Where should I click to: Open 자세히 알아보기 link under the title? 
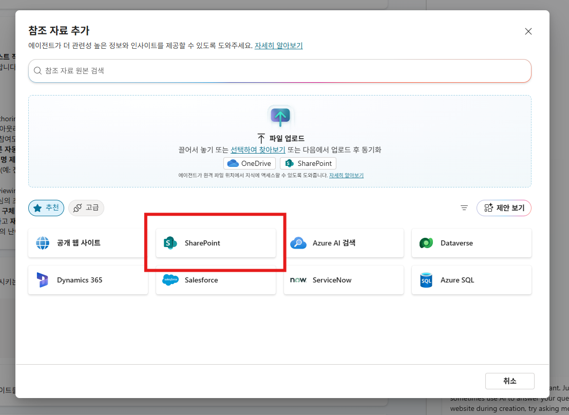click(279, 45)
